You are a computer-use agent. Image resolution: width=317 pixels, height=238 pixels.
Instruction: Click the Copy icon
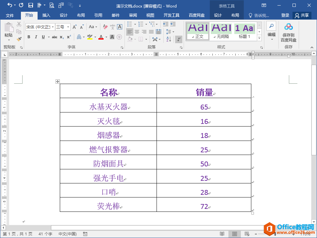[x=19, y=31]
